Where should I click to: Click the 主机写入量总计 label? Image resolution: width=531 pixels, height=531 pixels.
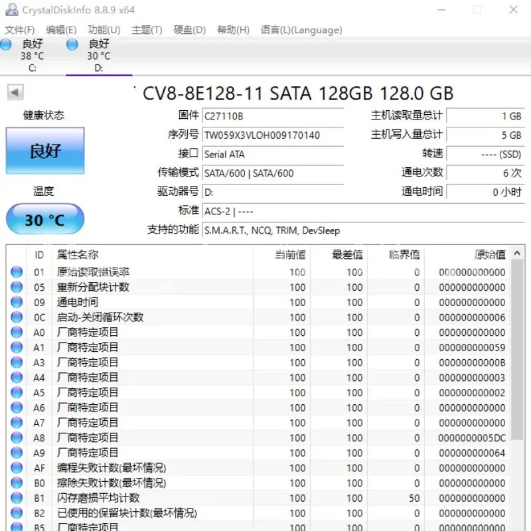[x=407, y=135]
